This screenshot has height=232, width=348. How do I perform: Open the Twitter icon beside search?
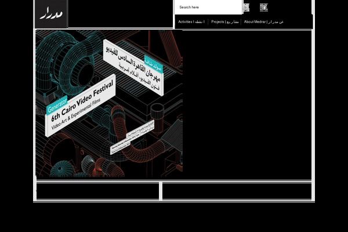[x=246, y=8]
